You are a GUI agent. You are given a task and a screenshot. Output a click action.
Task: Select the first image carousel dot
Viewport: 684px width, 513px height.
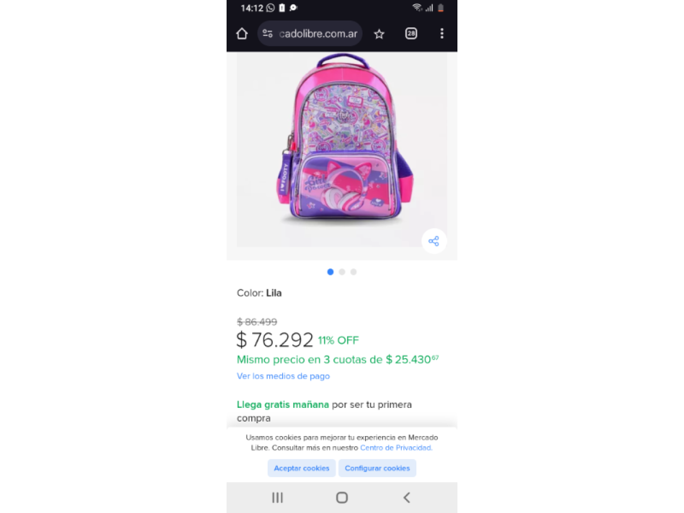point(330,272)
